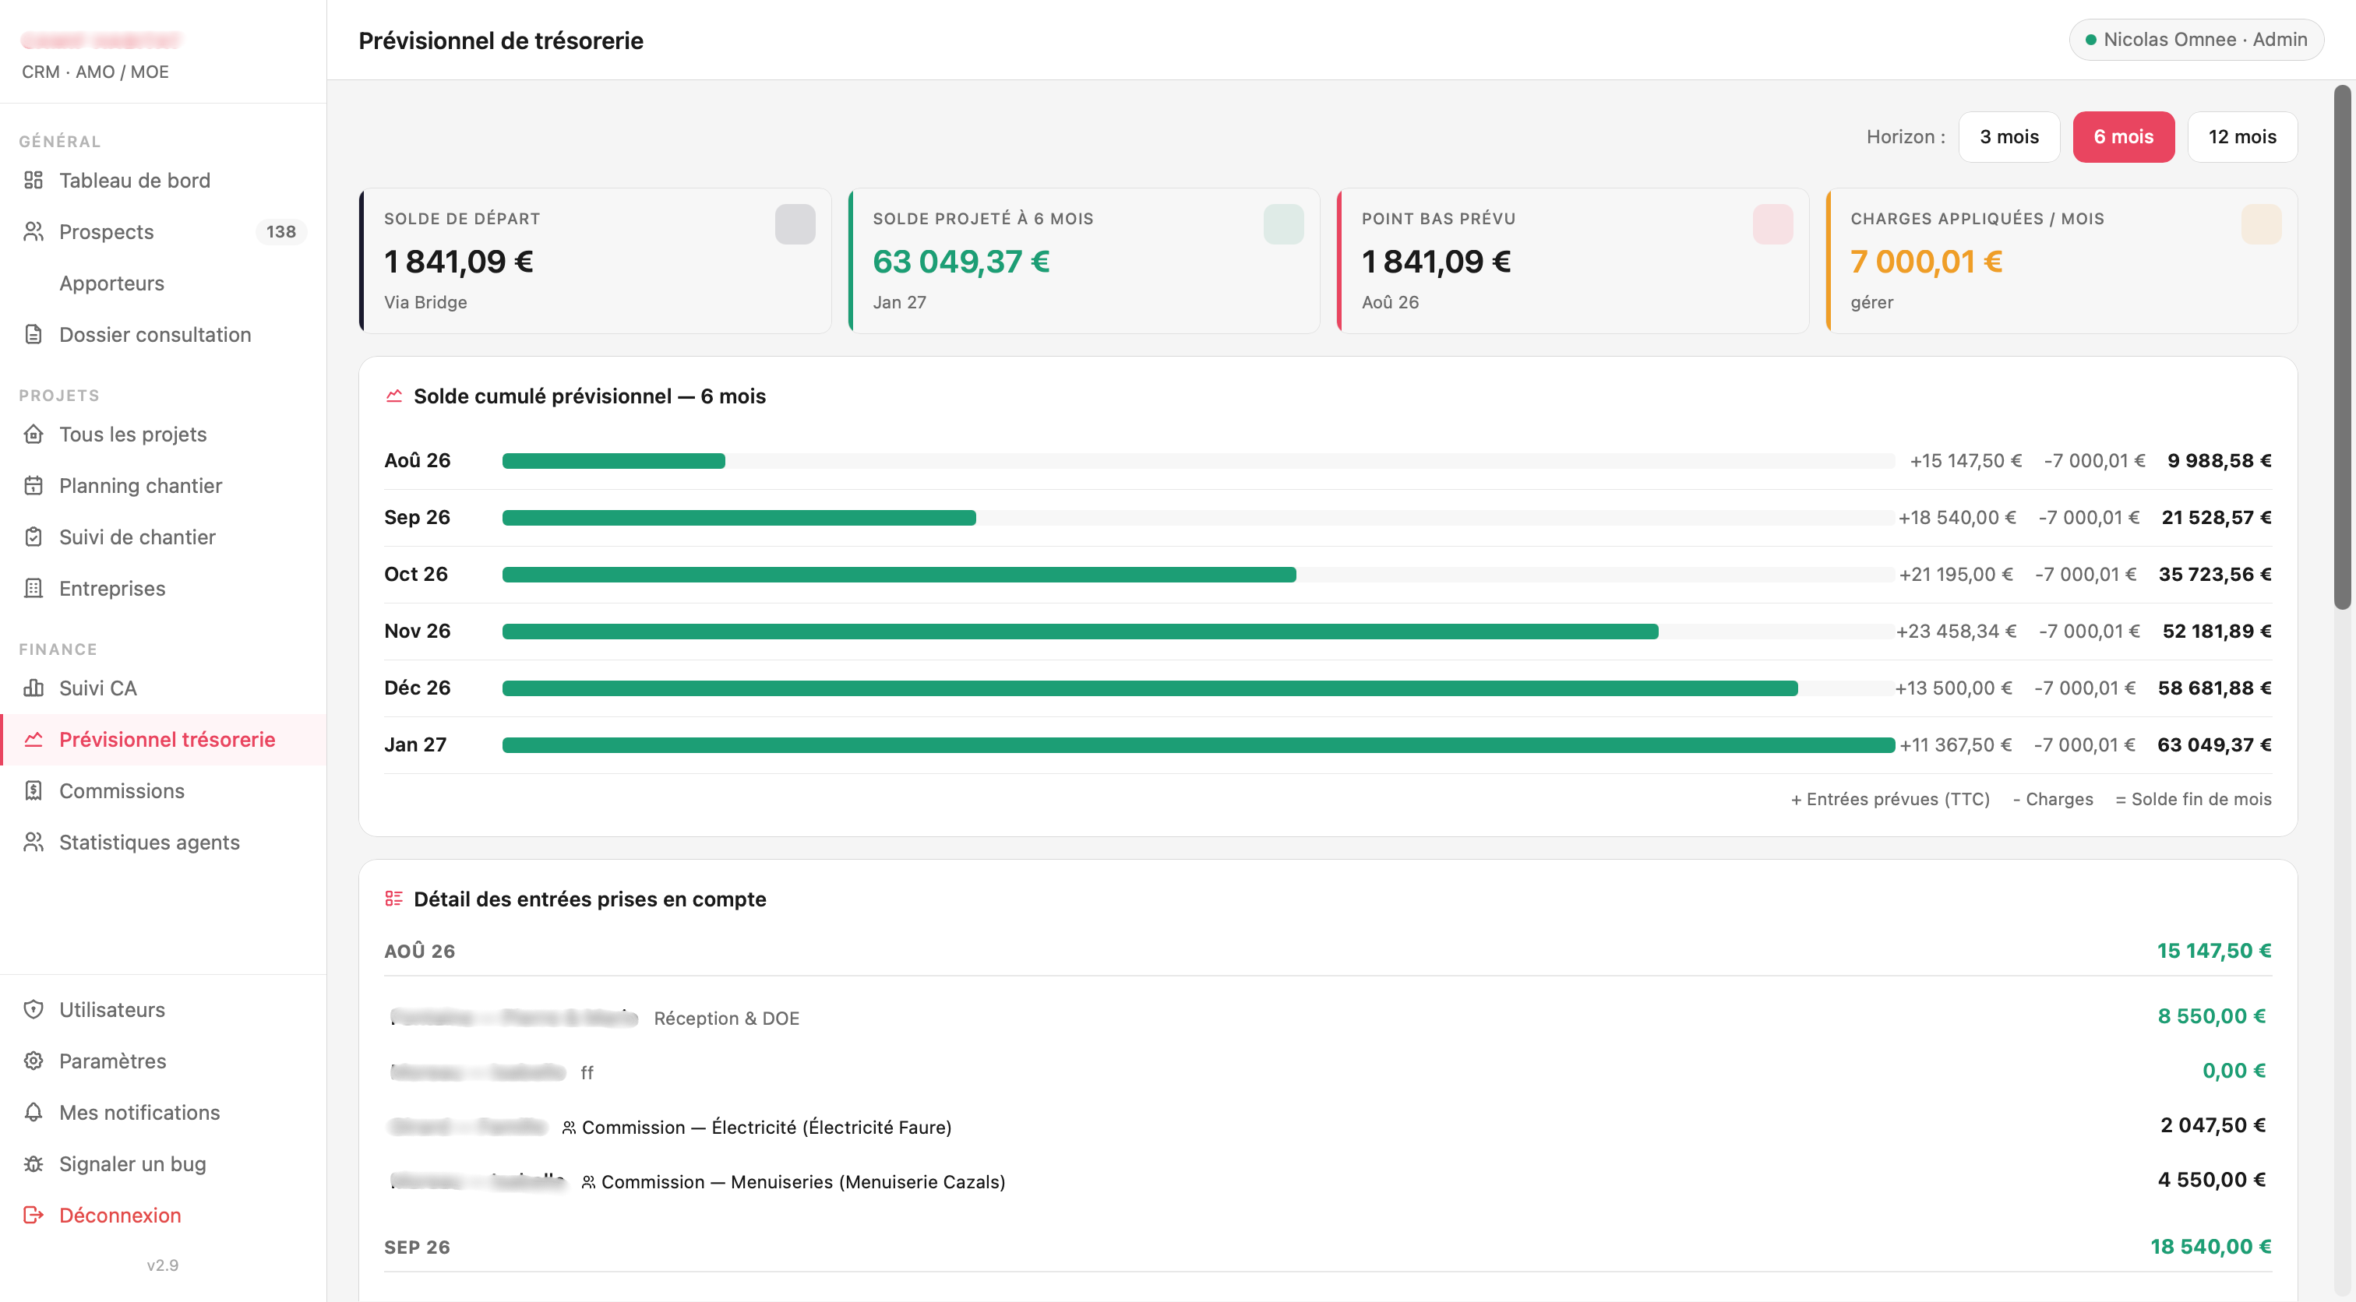Image resolution: width=2356 pixels, height=1302 pixels.
Task: Click the Mes notifications bell icon
Action: click(34, 1112)
